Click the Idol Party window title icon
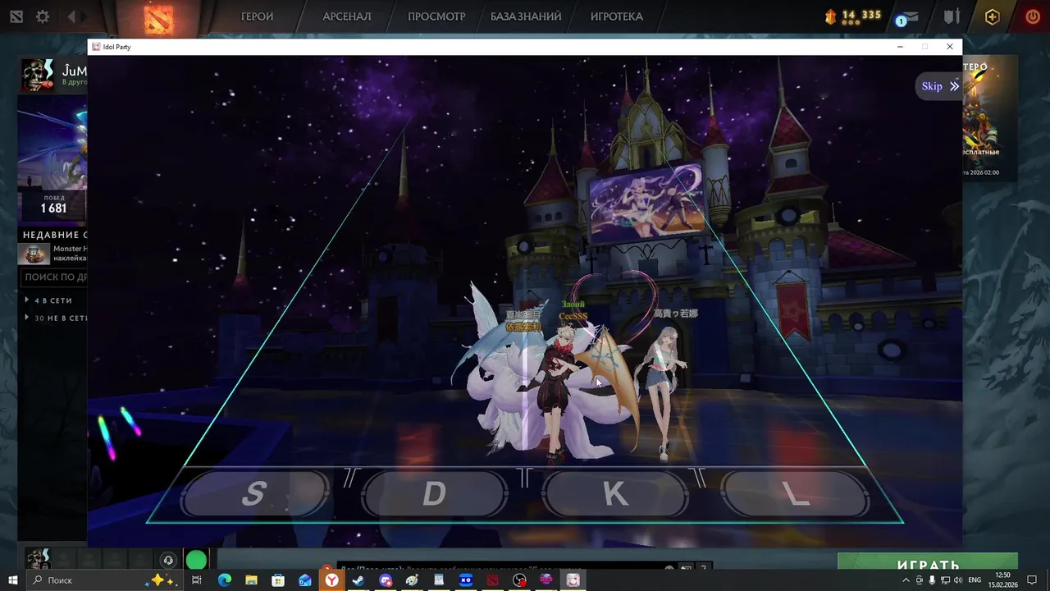Image resolution: width=1050 pixels, height=591 pixels. tap(96, 47)
